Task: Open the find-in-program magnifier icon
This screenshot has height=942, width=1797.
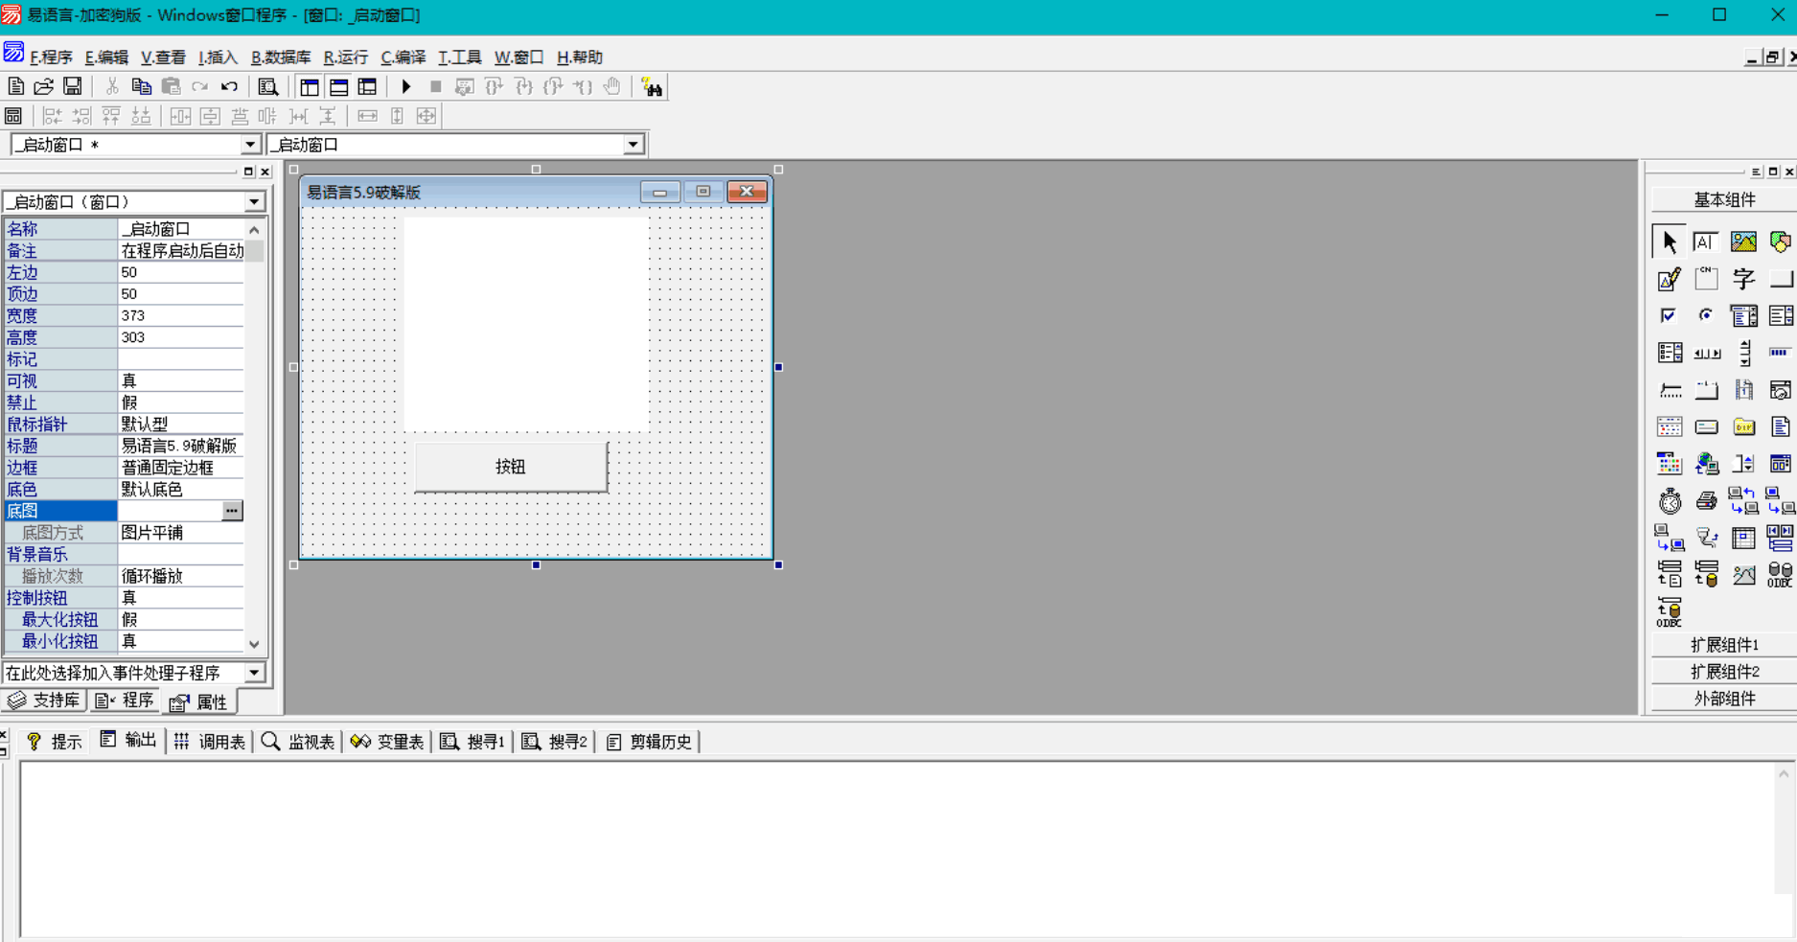Action: pyautogui.click(x=268, y=86)
